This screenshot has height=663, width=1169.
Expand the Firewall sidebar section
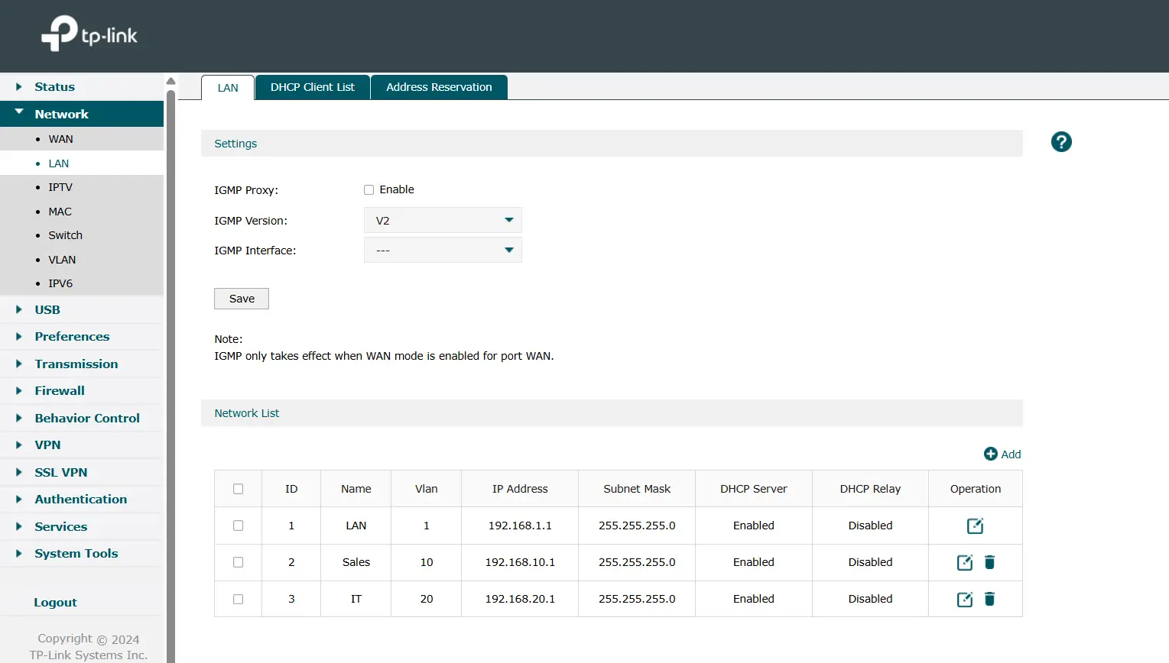60,391
